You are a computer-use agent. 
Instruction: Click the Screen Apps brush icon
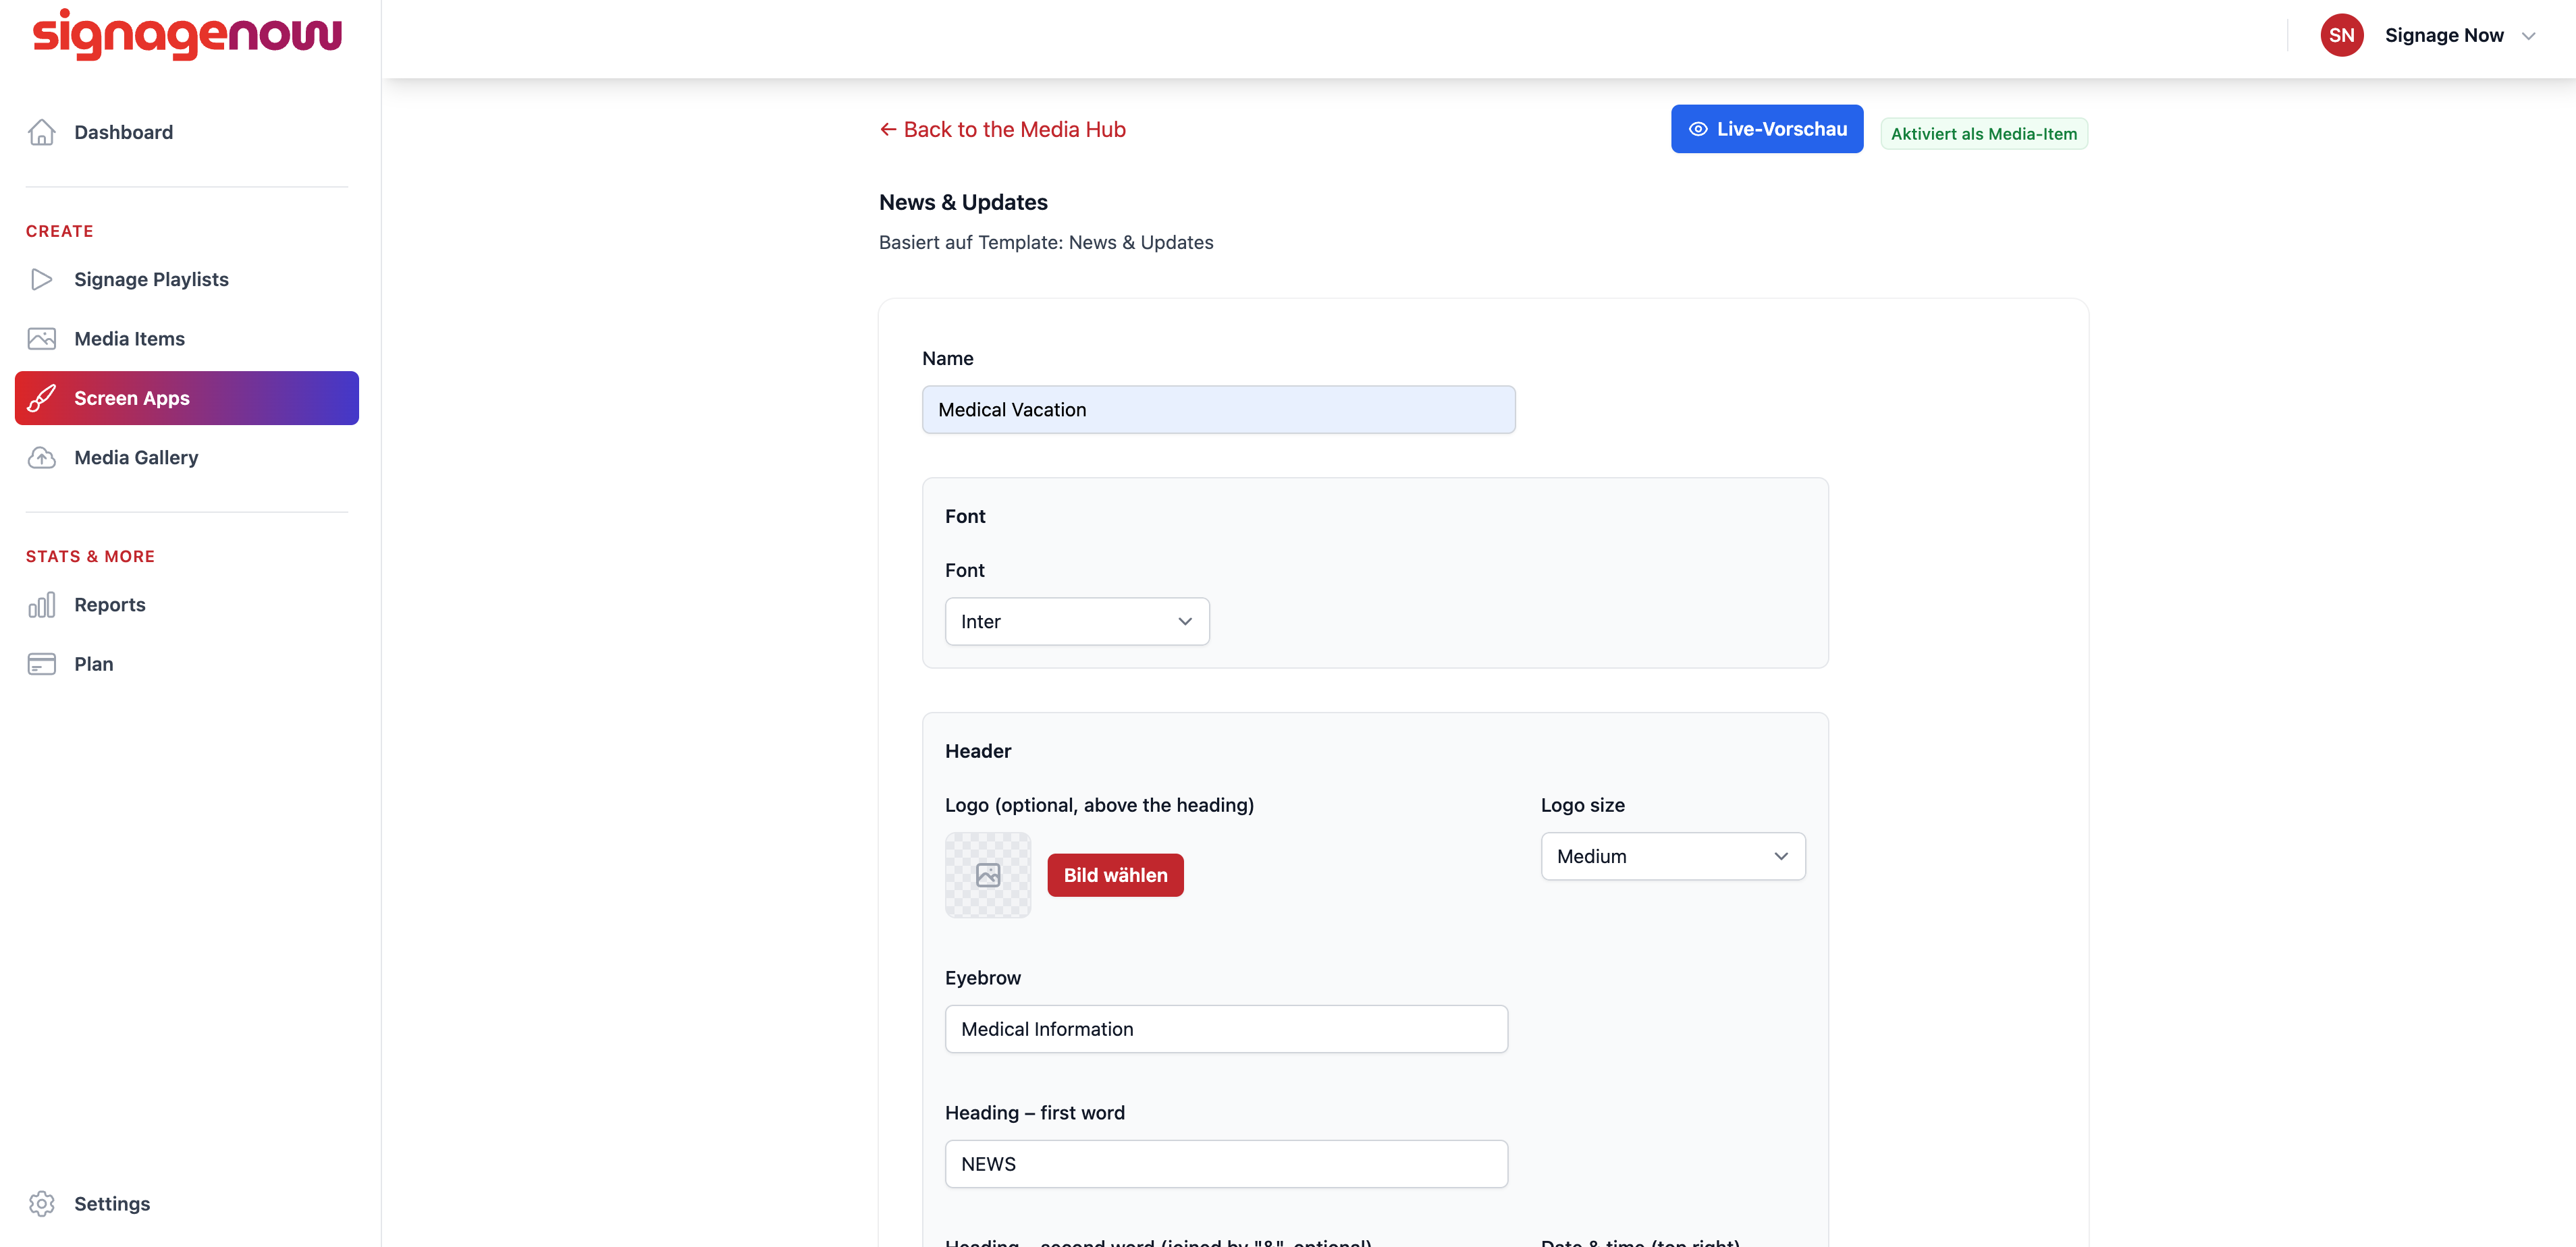click(42, 398)
